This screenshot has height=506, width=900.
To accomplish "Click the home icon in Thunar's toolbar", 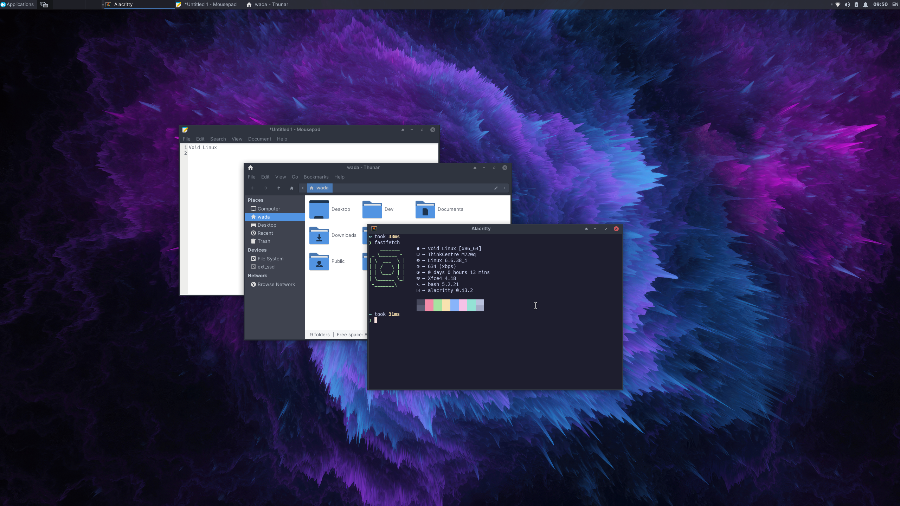I will 291,188.
